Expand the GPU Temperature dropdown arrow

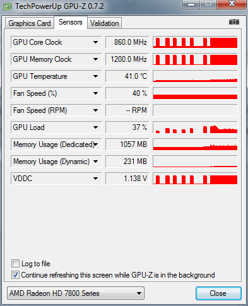coord(95,76)
